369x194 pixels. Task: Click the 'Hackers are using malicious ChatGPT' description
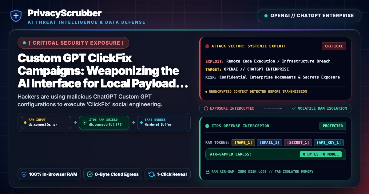coord(90,100)
